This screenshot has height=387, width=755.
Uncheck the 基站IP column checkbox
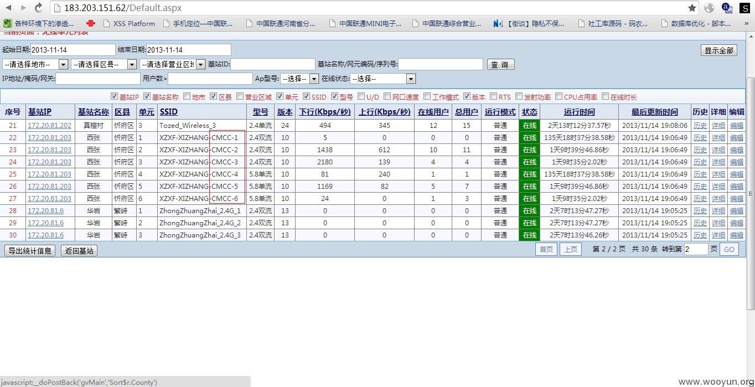click(x=115, y=96)
